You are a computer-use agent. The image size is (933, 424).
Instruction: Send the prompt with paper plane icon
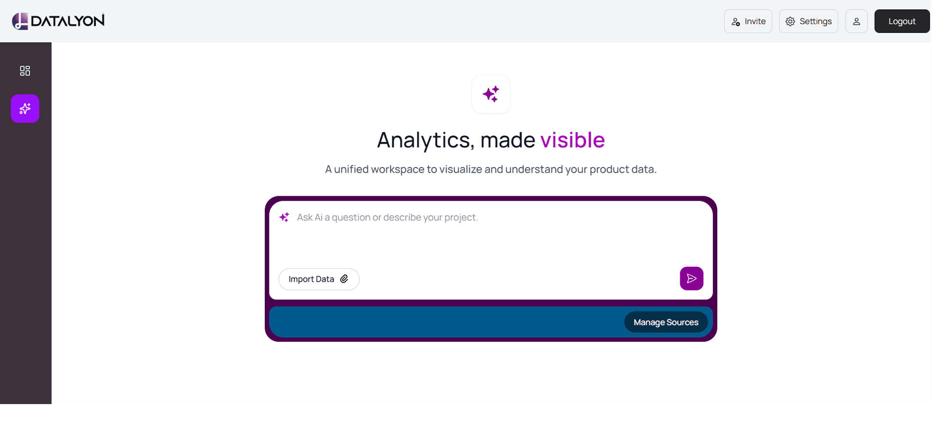pyautogui.click(x=691, y=278)
